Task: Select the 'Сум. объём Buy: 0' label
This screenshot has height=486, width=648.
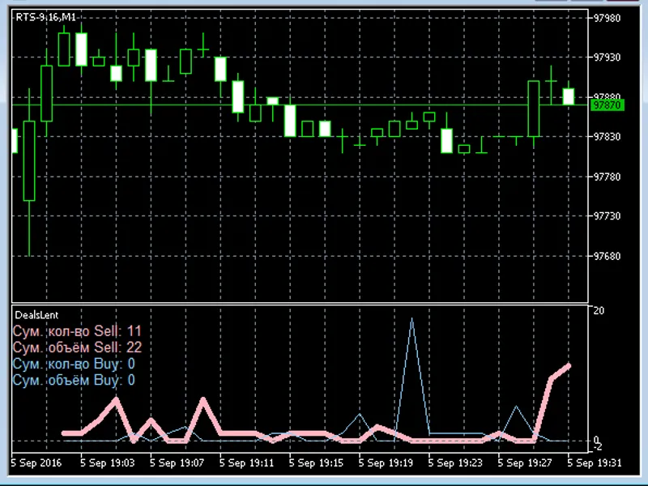Action: (74, 380)
